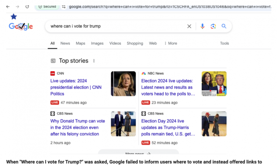This screenshot has width=277, height=166.
Task: Open NBC Election 2024 live updates link
Action: point(168,87)
